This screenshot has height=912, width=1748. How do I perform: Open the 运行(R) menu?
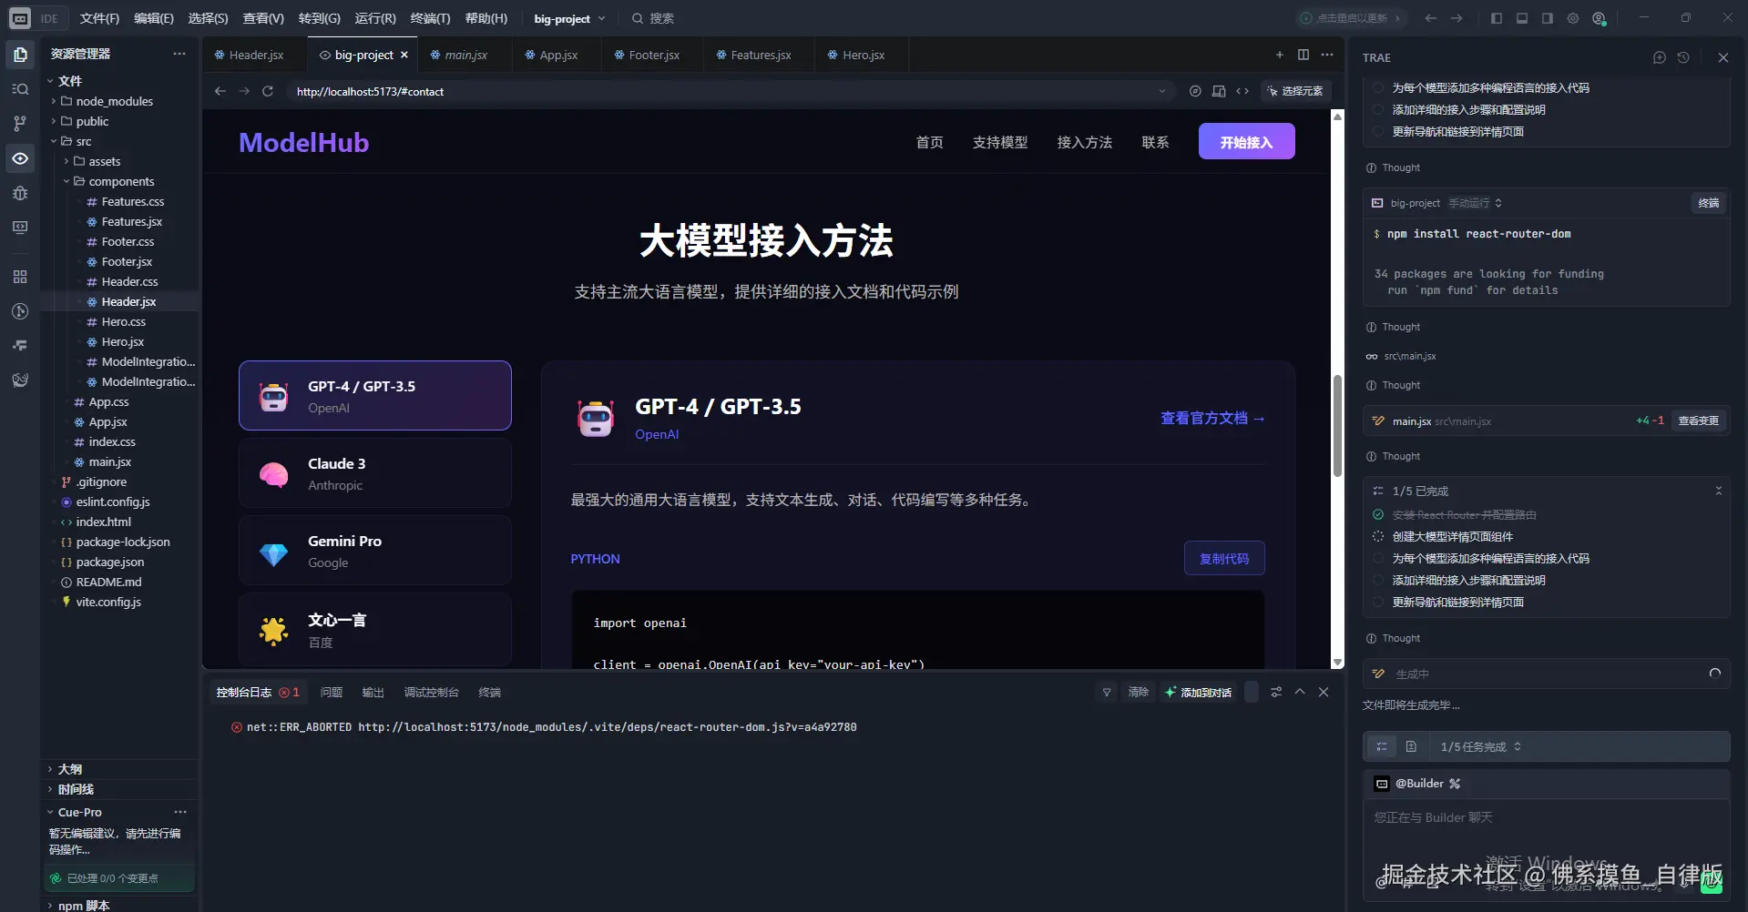pyautogui.click(x=375, y=18)
